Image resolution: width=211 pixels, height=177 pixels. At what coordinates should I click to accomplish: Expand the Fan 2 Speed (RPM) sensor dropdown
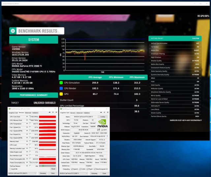coord(27,138)
